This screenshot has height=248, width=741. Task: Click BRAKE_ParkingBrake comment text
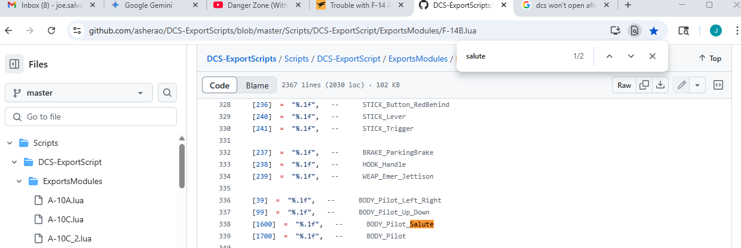[x=398, y=152]
